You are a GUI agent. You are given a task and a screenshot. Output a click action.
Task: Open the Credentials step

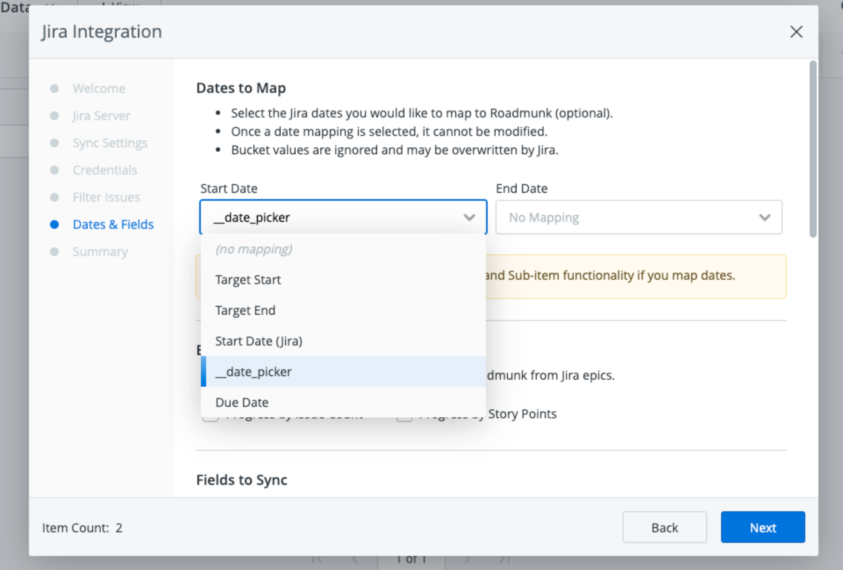click(x=105, y=170)
